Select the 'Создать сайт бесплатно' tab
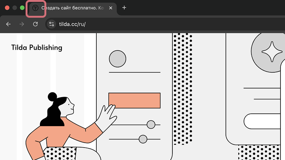 (x=73, y=8)
